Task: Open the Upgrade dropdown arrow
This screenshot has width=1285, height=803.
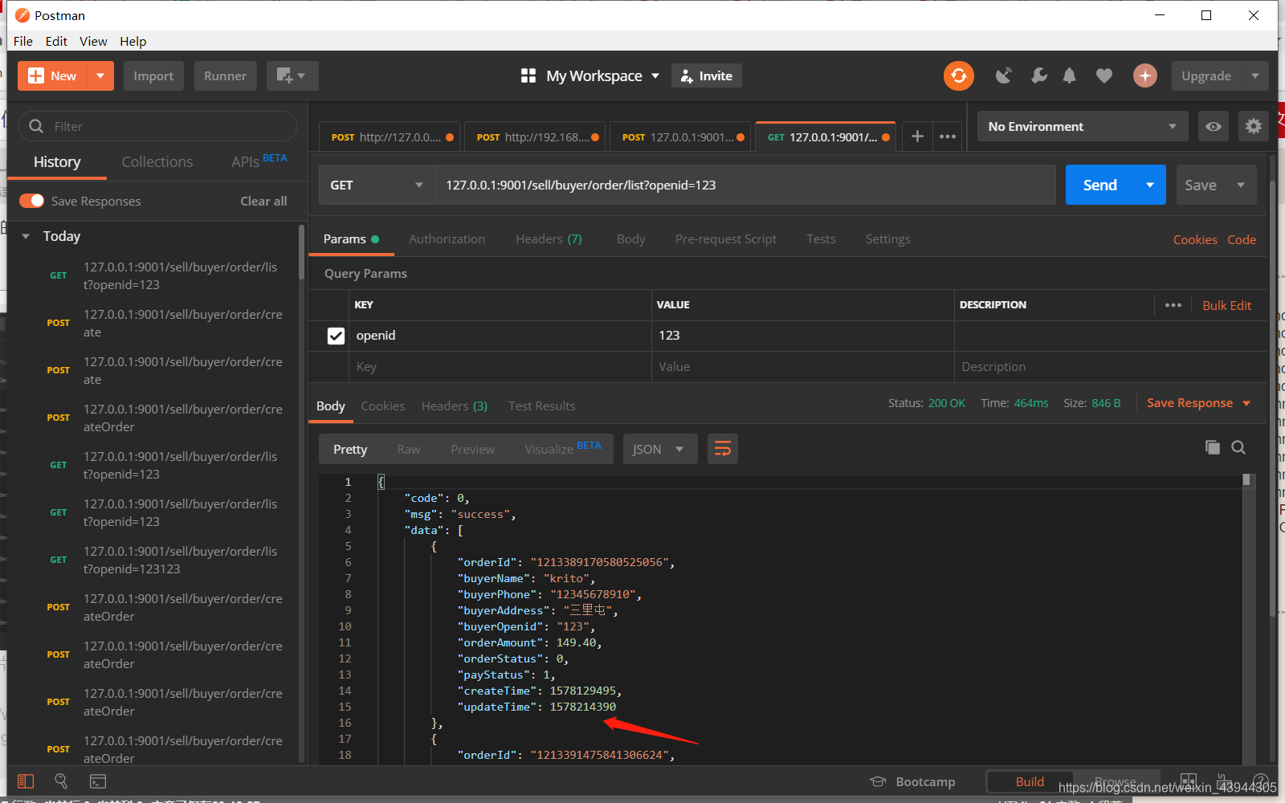Action: pos(1255,75)
